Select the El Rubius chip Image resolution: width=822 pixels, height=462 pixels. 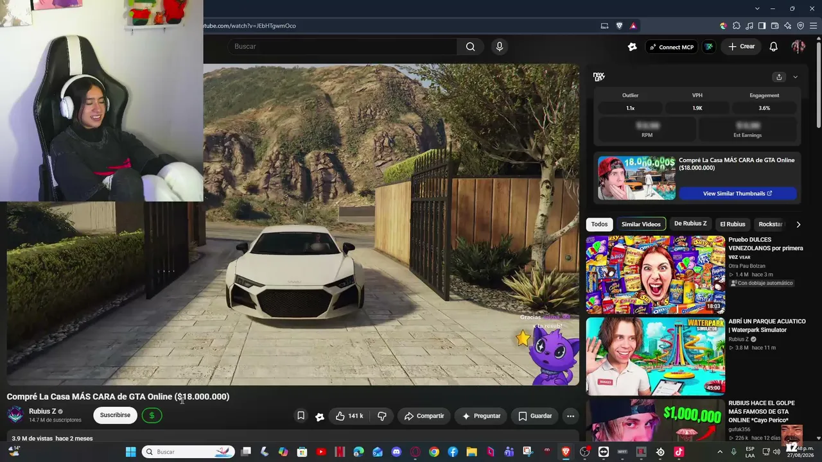coord(733,224)
